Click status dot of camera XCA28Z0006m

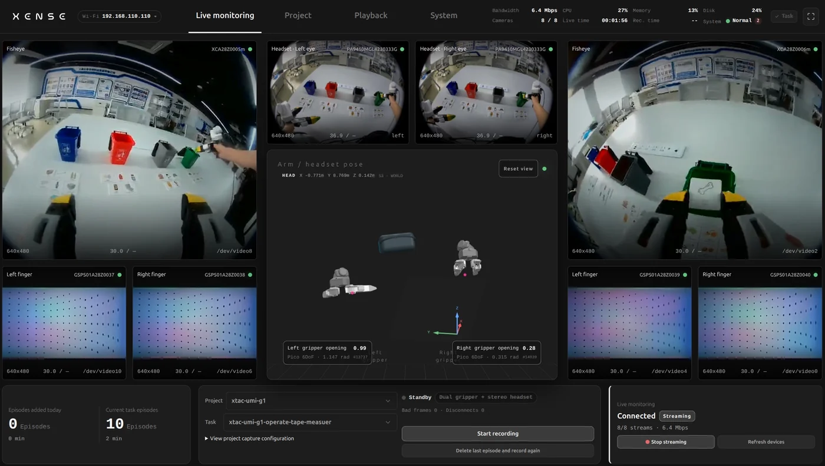[x=816, y=49]
